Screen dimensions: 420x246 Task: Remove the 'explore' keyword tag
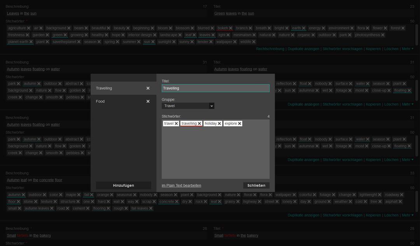coord(240,124)
